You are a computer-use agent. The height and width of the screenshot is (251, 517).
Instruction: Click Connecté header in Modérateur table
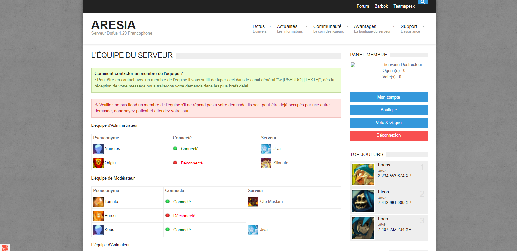click(175, 191)
